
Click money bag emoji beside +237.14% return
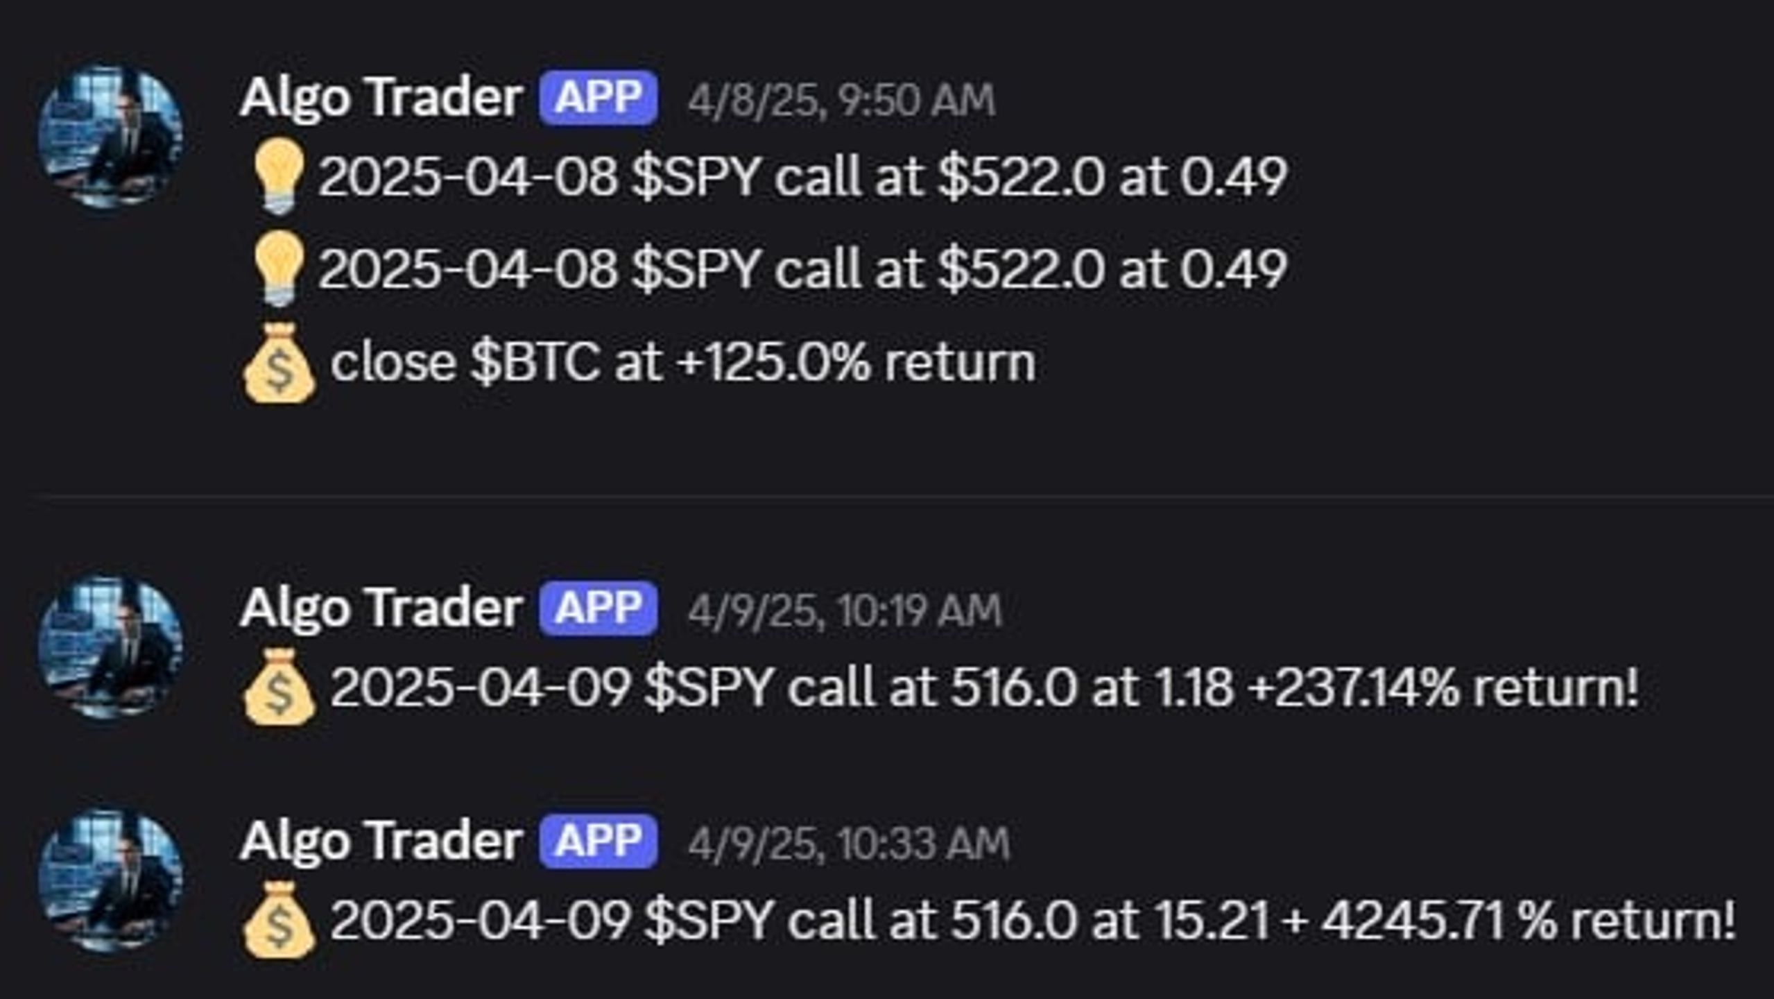279,688
